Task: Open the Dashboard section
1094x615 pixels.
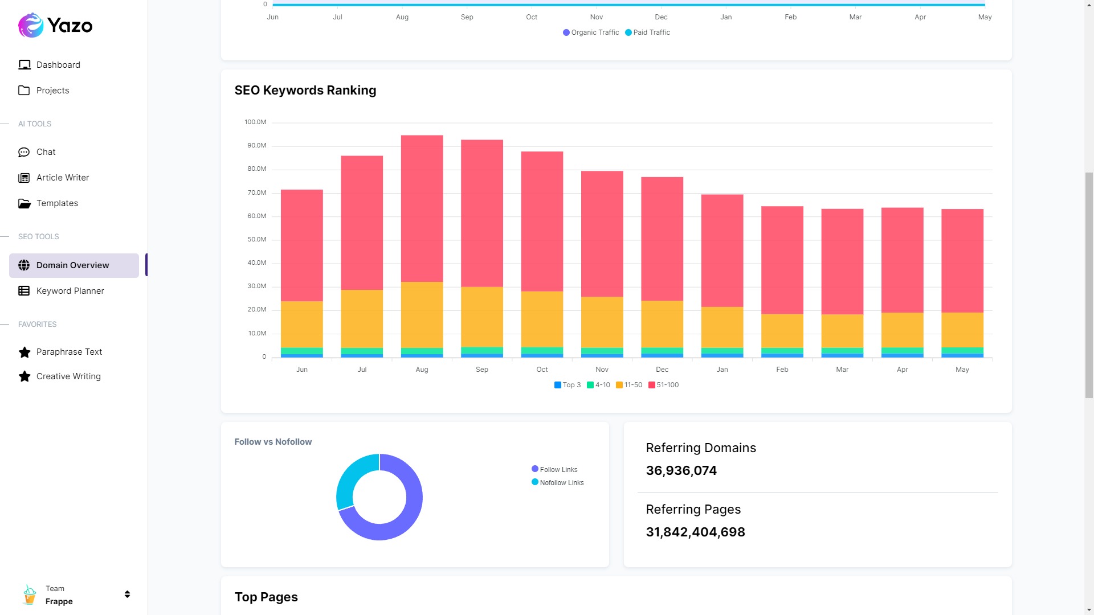Action: click(x=59, y=64)
